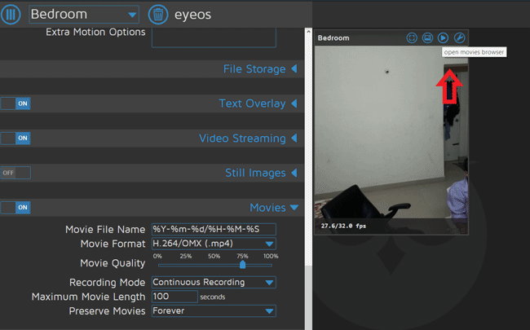Click the Recording Mode label

pos(107,283)
